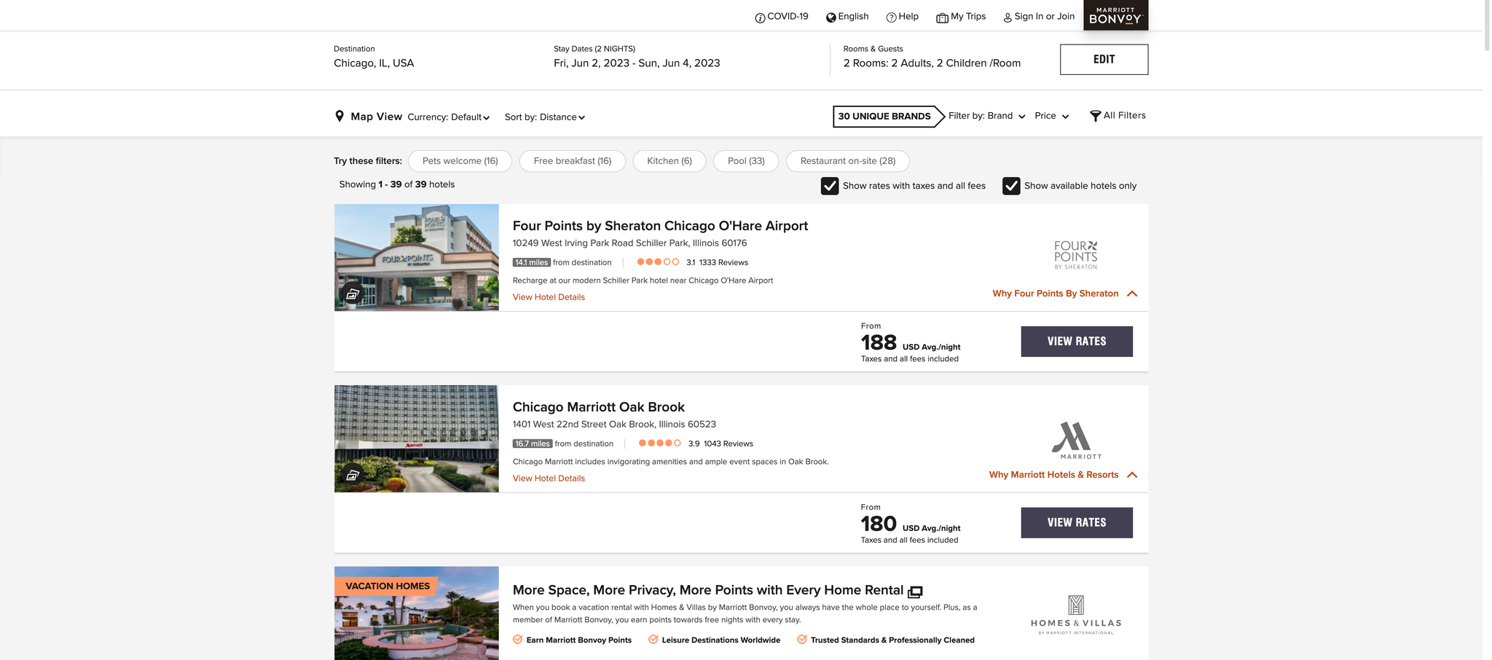The image size is (1492, 660).
Task: Click the Help question mark icon
Action: click(891, 17)
